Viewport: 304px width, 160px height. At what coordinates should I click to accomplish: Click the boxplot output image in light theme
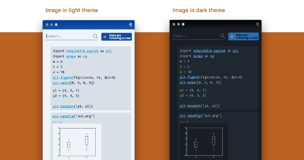click(x=77, y=142)
